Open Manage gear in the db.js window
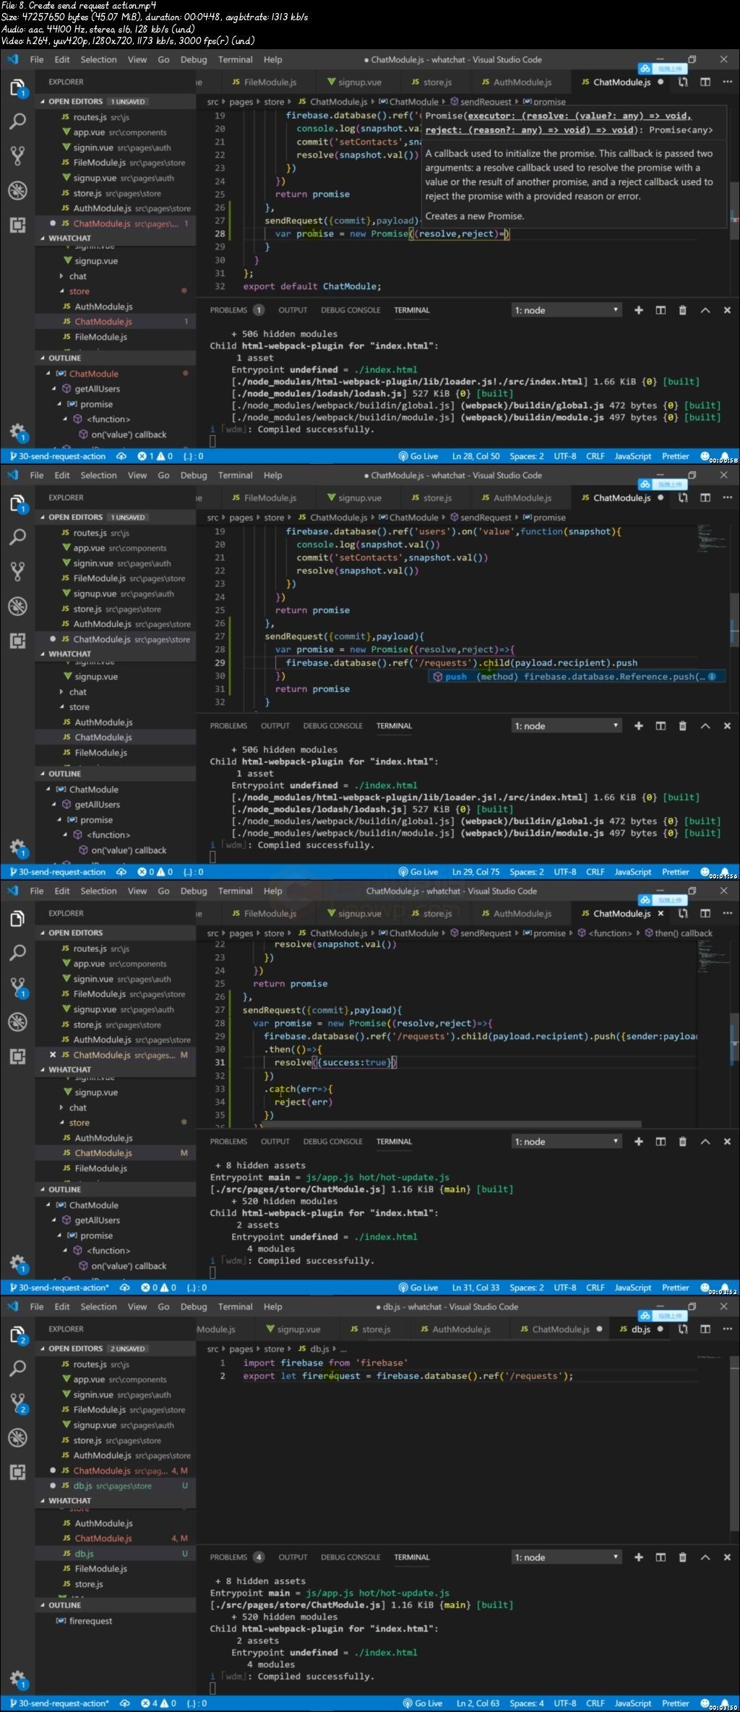Viewport: 740px width, 1712px height. pyautogui.click(x=17, y=1679)
